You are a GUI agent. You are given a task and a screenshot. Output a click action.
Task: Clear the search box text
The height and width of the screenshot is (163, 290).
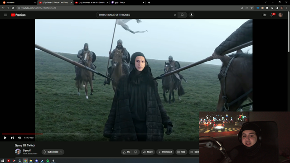[x=175, y=15]
